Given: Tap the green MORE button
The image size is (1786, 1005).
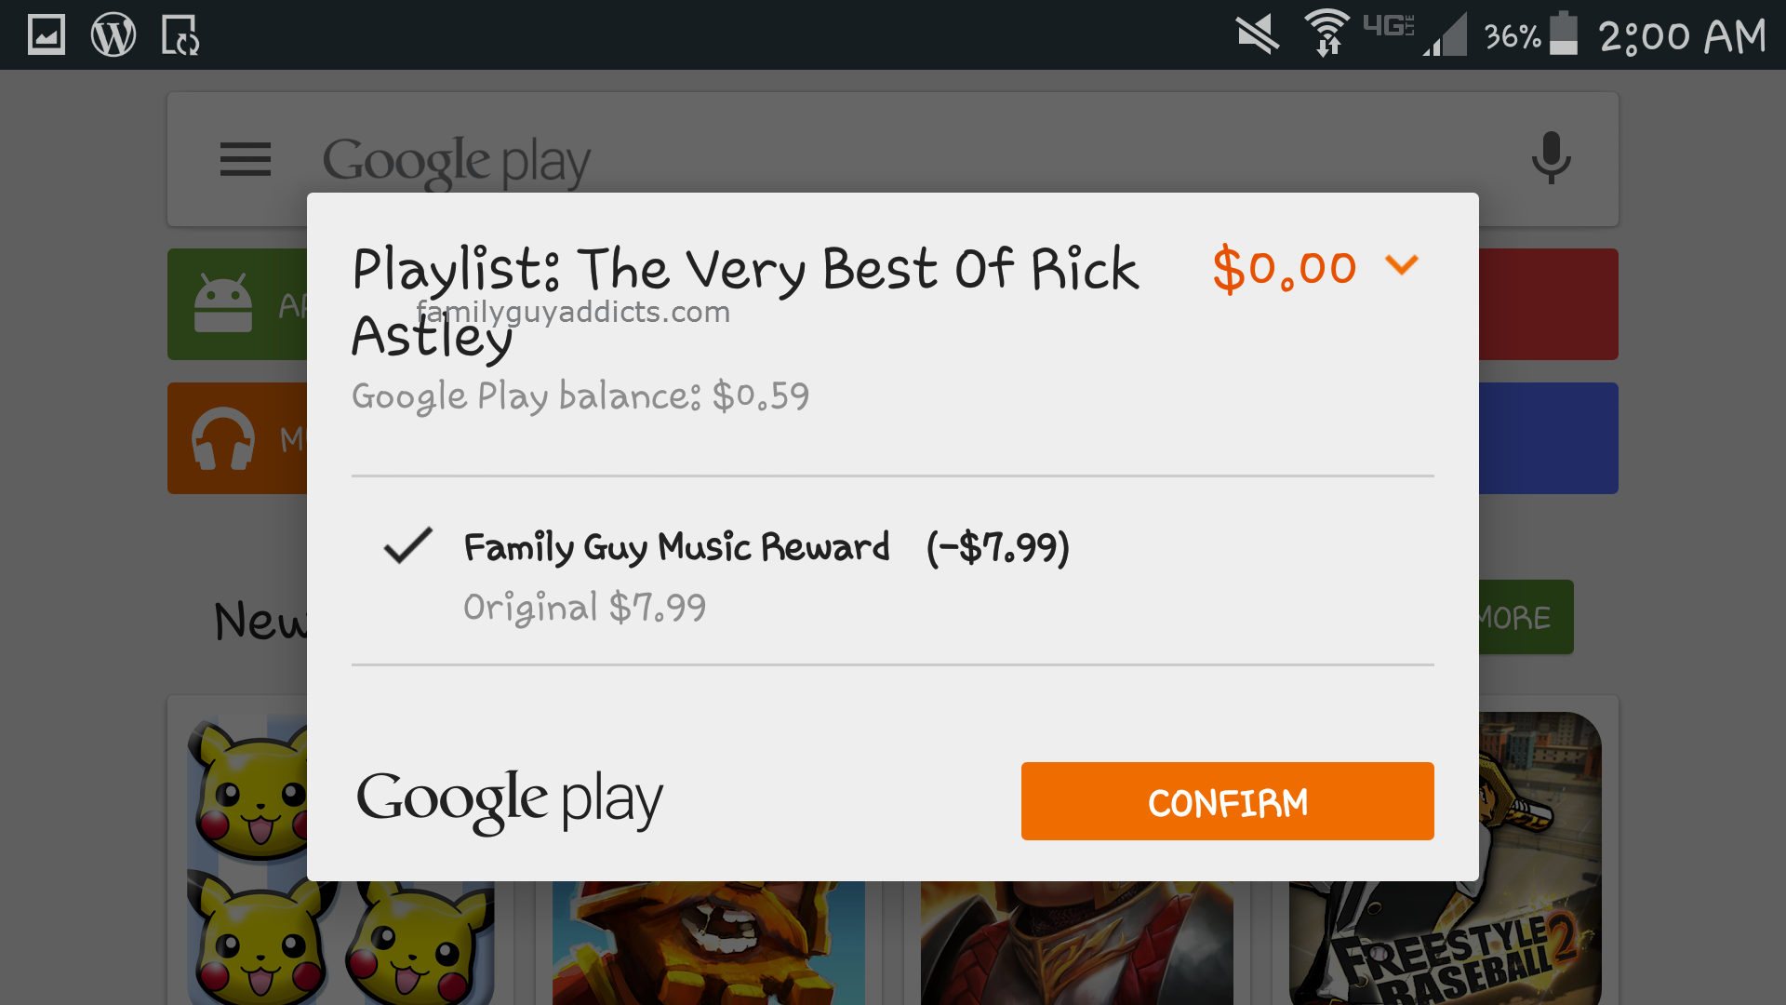Looking at the screenshot, I should pos(1524,617).
